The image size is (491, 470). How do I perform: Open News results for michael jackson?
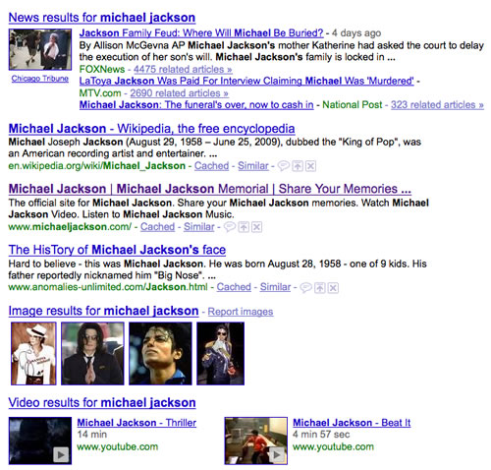[x=102, y=18]
